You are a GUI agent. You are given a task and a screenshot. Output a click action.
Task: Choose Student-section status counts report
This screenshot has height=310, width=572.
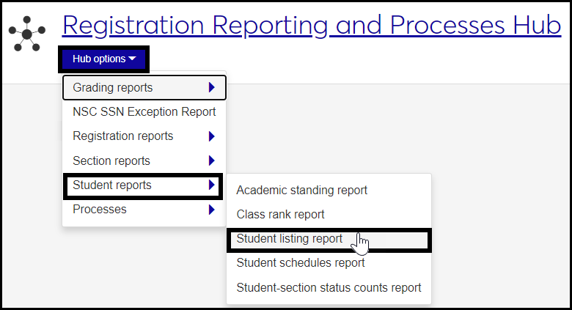tap(329, 287)
